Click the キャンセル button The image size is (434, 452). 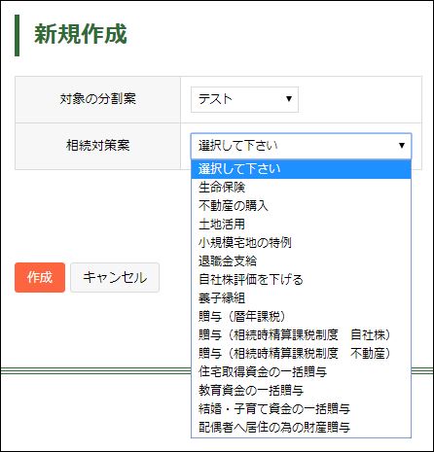[115, 277]
